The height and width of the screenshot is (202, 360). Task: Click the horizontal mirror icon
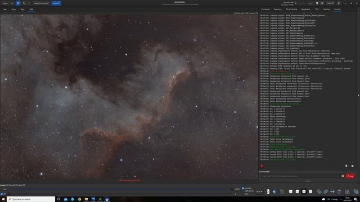click(332, 191)
